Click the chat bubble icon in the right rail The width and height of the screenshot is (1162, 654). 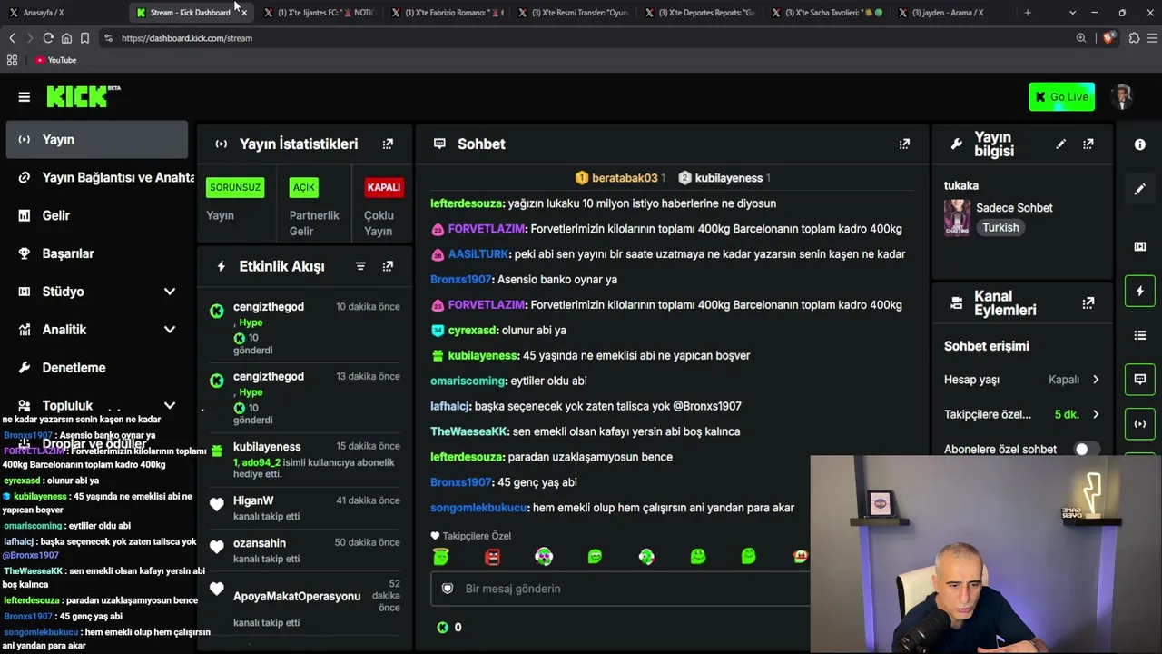(x=1140, y=379)
